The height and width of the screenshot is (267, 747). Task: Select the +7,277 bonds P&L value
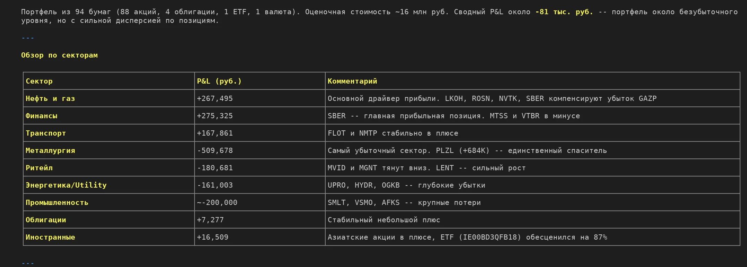point(210,220)
